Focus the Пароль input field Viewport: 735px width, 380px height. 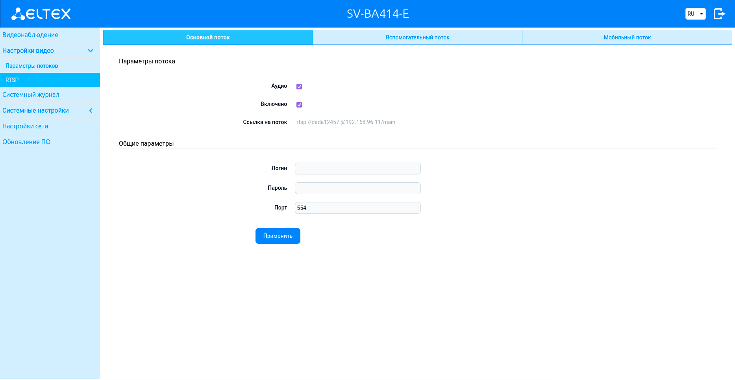(358, 188)
